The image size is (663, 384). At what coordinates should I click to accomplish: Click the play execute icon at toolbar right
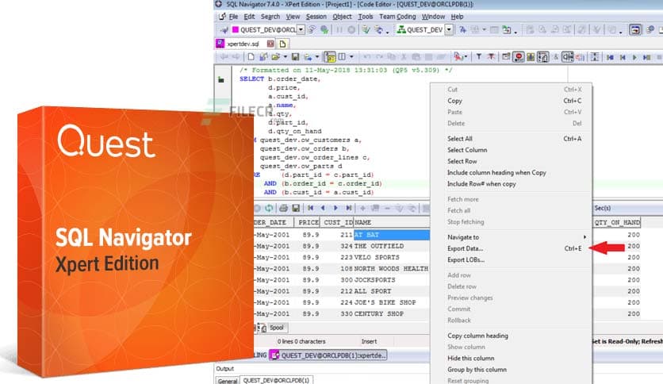[634, 57]
